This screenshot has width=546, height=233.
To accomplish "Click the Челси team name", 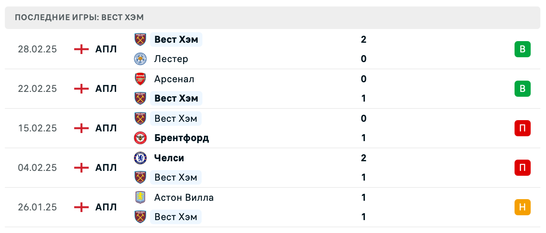I will pyautogui.click(x=169, y=158).
